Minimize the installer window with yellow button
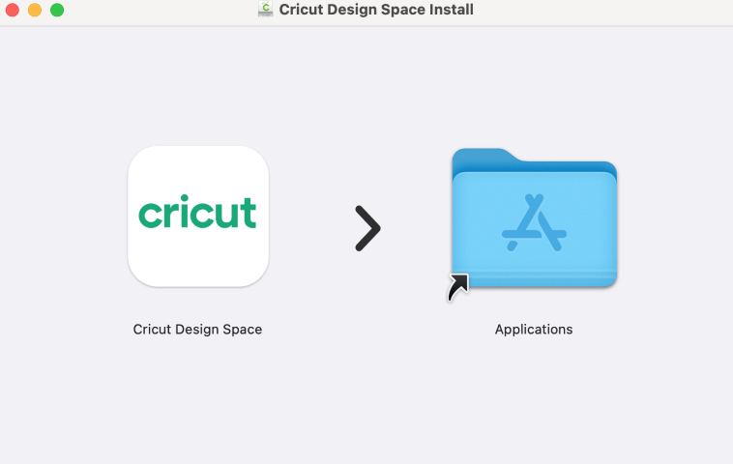 click(x=35, y=10)
